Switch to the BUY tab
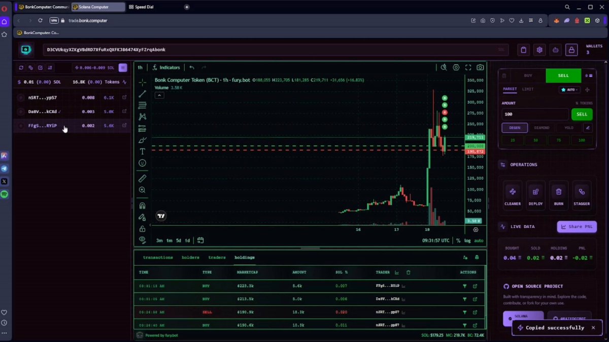 click(528, 75)
